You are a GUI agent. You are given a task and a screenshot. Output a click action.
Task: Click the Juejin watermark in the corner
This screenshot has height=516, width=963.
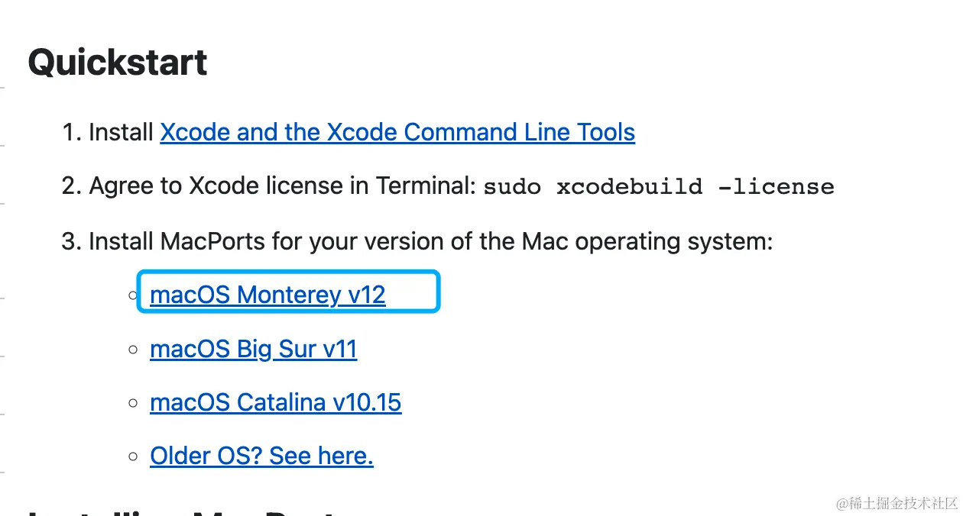pyautogui.click(x=897, y=502)
